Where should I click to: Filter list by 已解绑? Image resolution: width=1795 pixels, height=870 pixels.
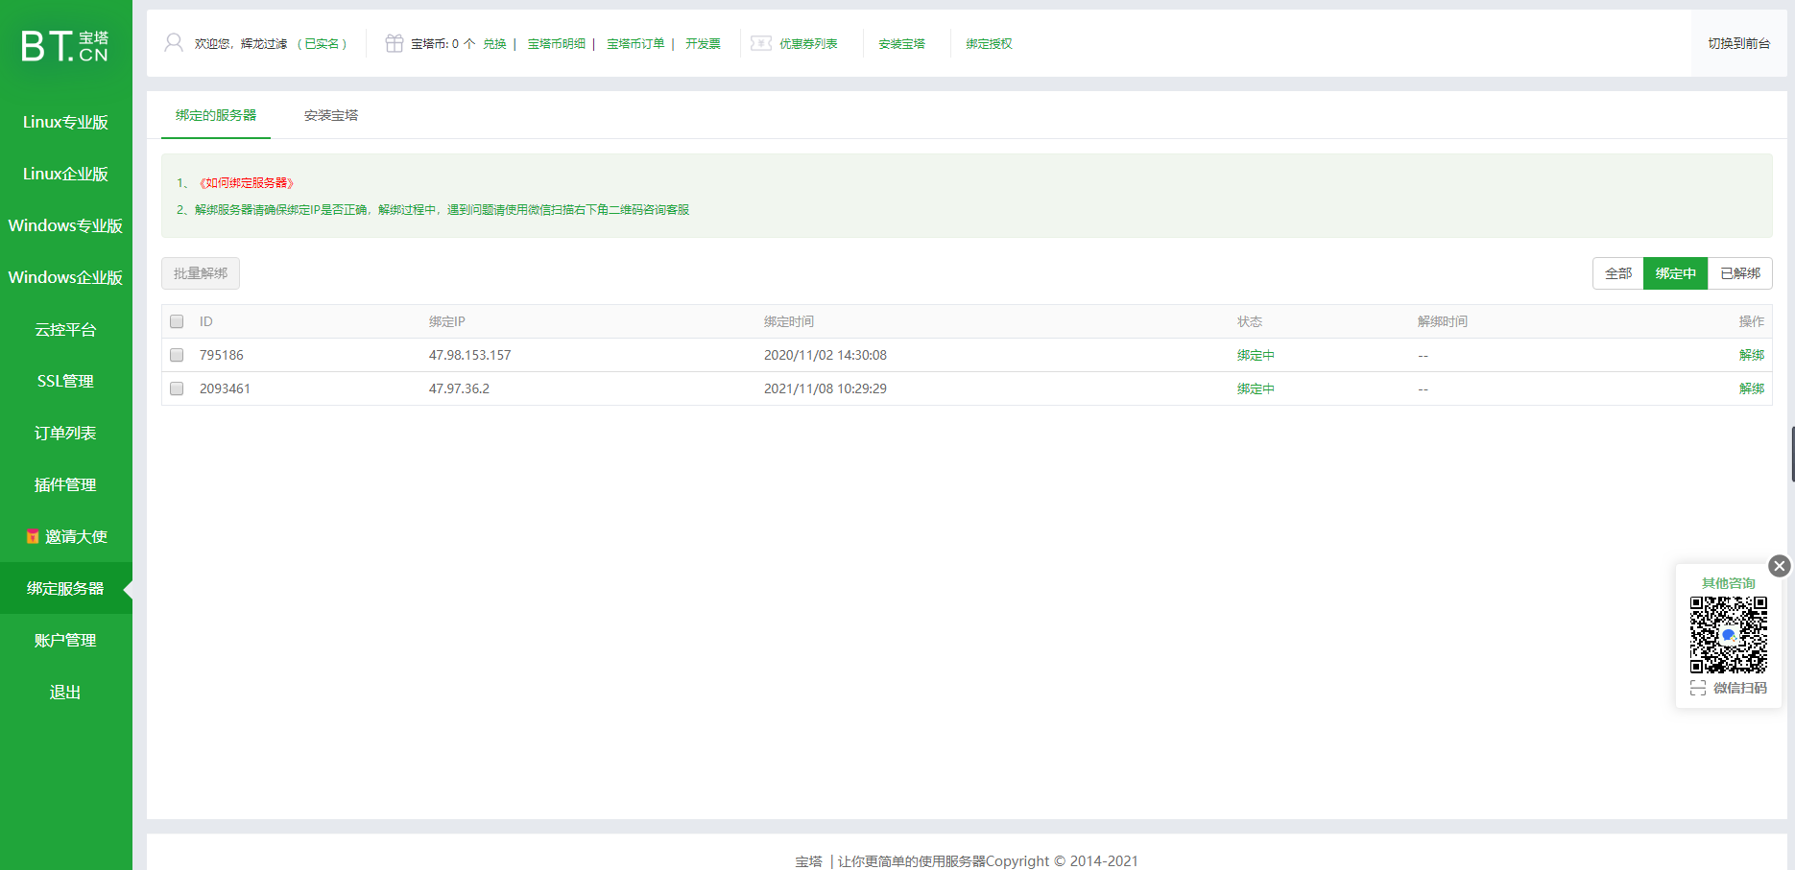click(x=1740, y=273)
